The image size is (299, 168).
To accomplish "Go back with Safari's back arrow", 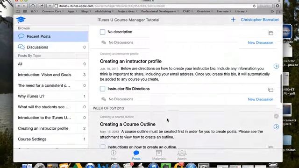I will [19, 6].
